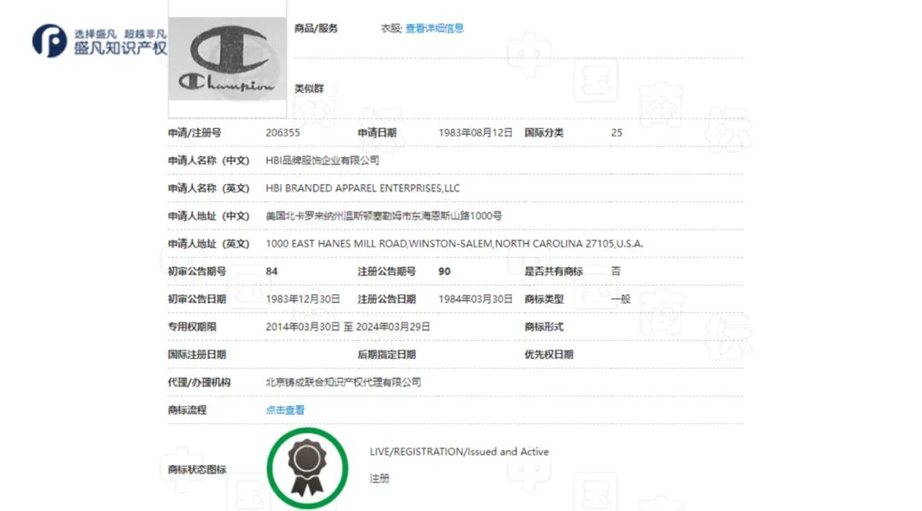
Task: Select the 申请/注册号 value 206355
Action: pyautogui.click(x=279, y=132)
